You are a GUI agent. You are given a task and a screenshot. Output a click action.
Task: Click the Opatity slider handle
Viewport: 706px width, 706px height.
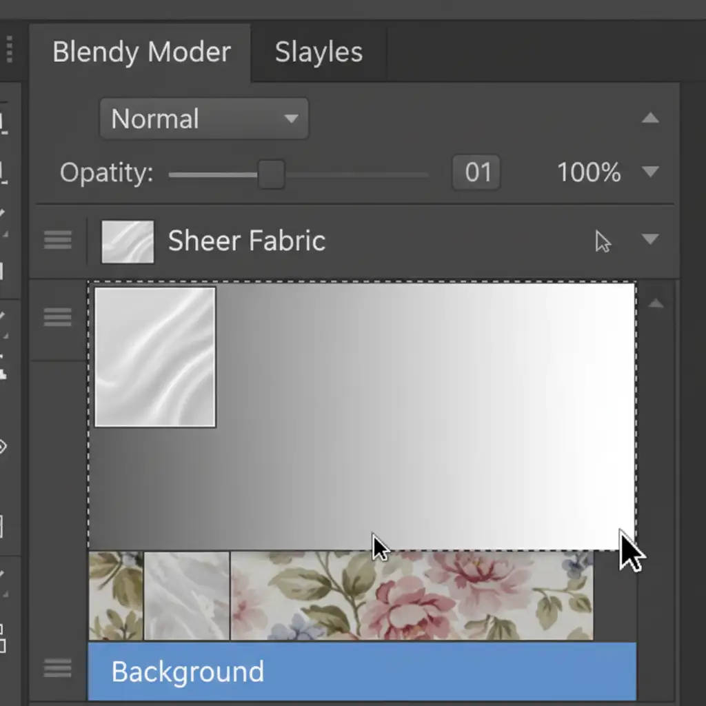coord(271,174)
